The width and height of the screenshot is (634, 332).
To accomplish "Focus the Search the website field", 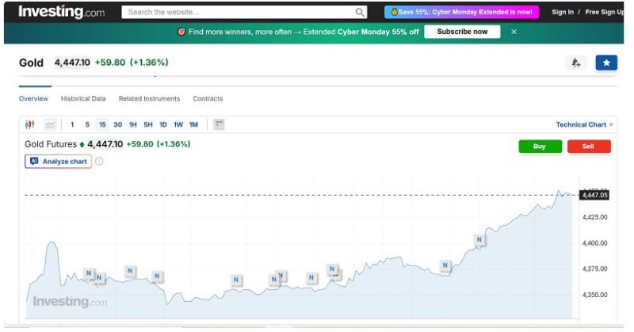I will pyautogui.click(x=238, y=12).
